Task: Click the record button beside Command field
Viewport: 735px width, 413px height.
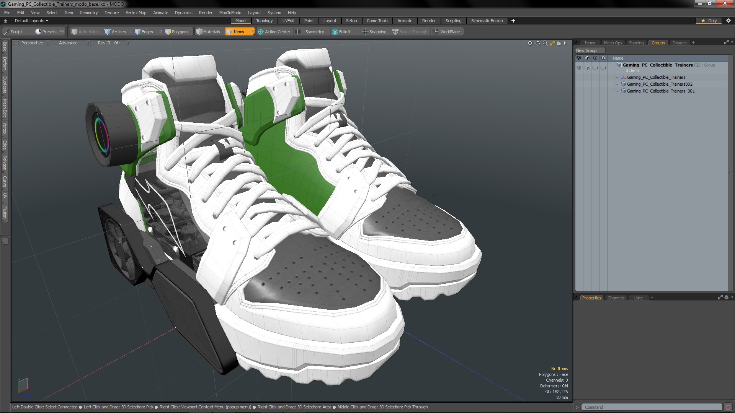Action: 728,407
